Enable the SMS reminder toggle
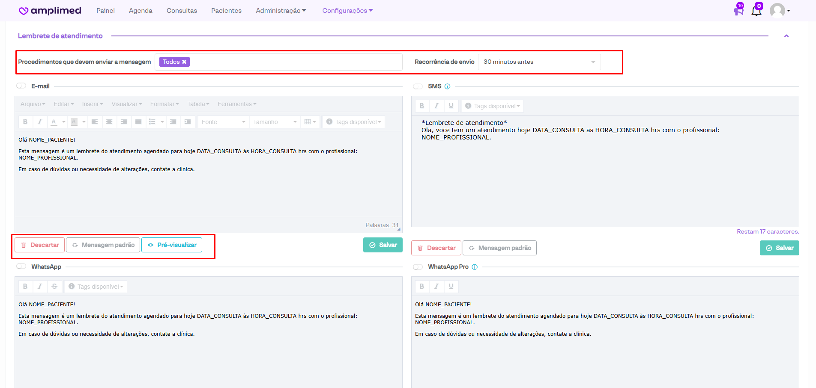 418,86
